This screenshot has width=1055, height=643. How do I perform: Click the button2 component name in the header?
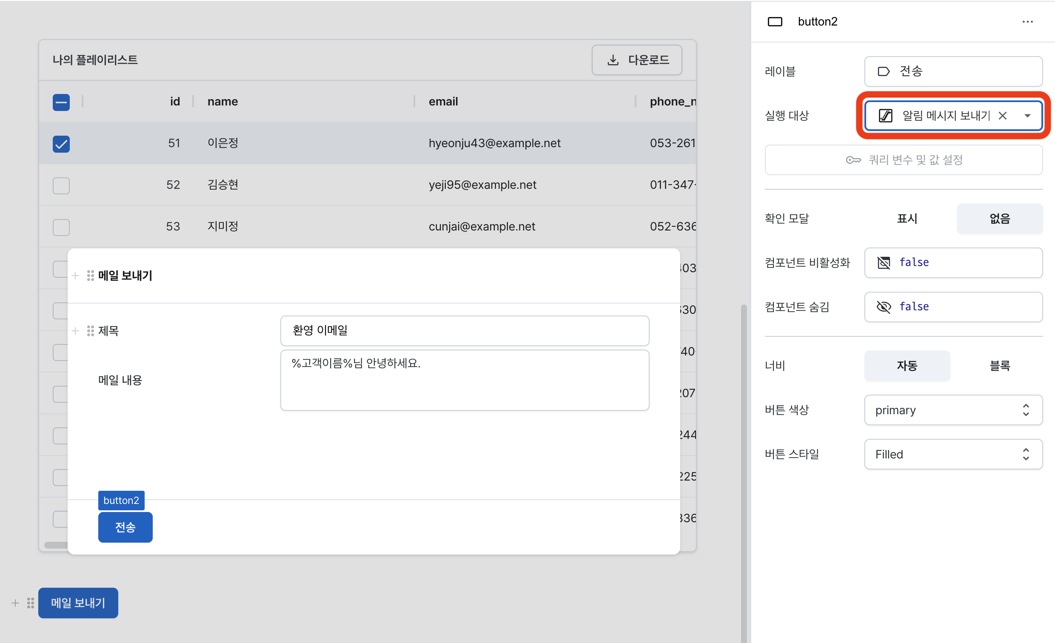(817, 22)
